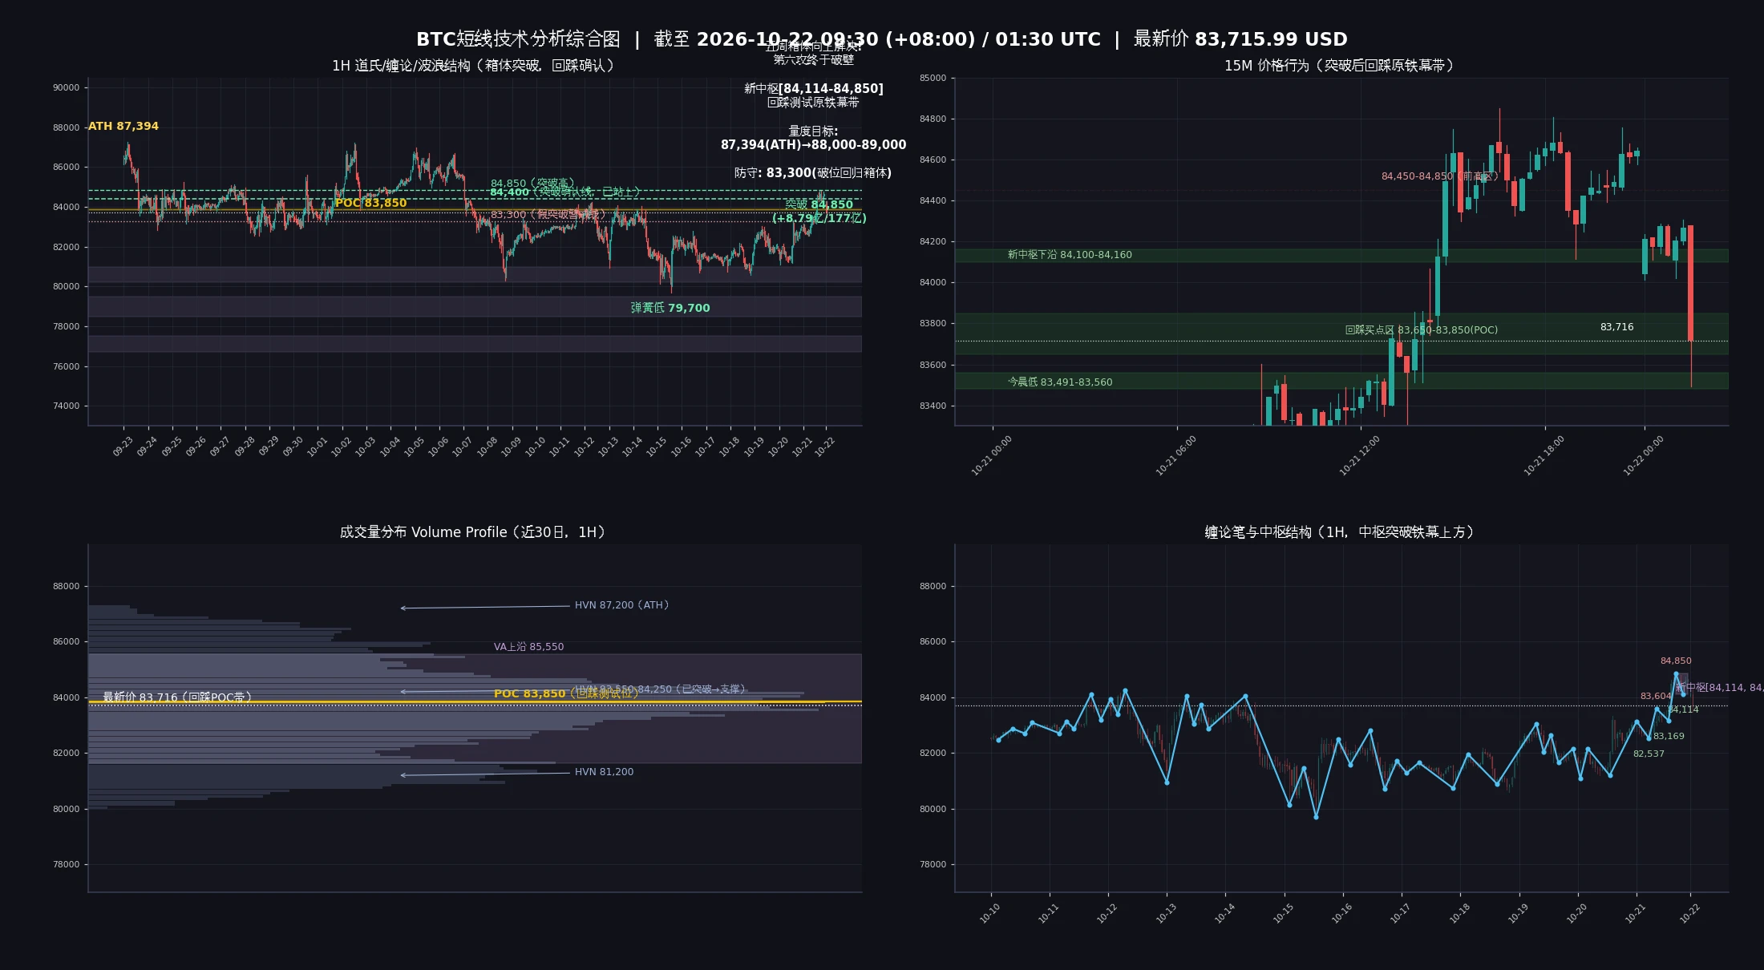Click the 10-22 00:00 axis tick label

pyautogui.click(x=1644, y=456)
